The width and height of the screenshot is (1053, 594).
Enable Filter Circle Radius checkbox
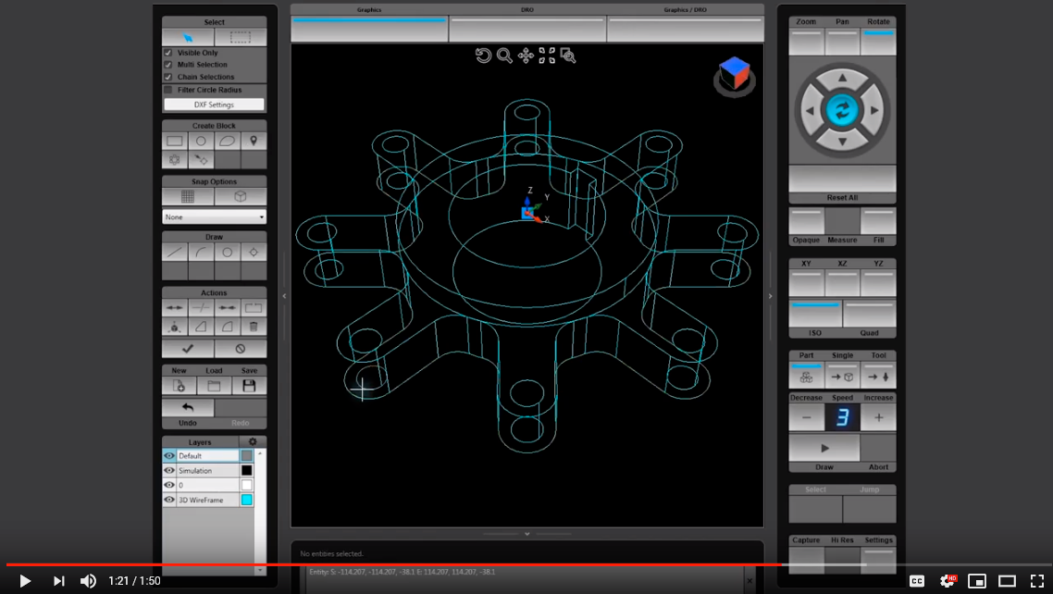point(167,89)
